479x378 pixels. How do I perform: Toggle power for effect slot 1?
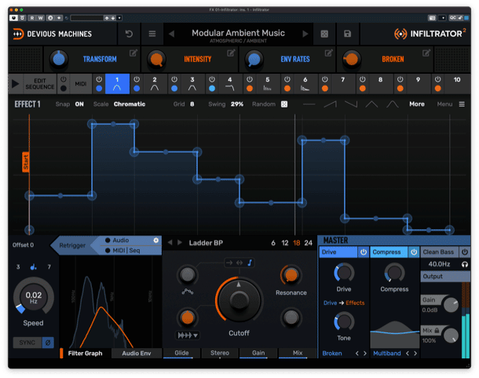(x=99, y=79)
